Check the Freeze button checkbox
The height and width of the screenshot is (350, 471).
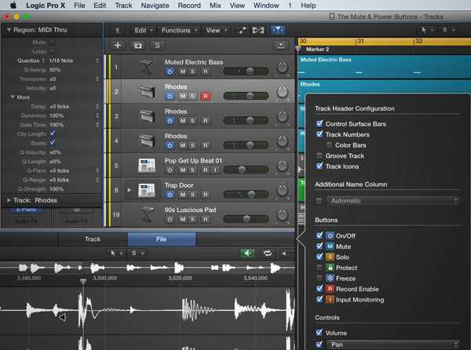point(319,278)
